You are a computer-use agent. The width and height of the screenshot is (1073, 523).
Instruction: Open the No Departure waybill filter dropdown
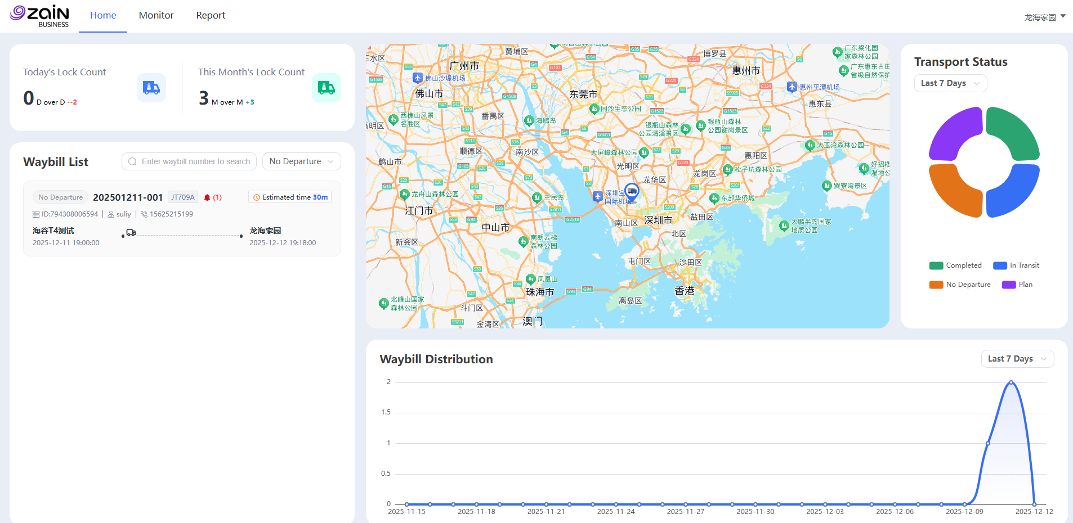pyautogui.click(x=301, y=161)
